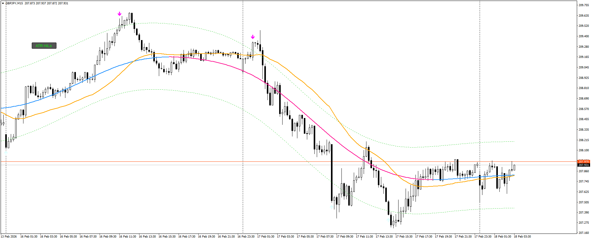Click the 16 Feb 13:30 time label
This screenshot has width=591, height=240.
coord(147,237)
